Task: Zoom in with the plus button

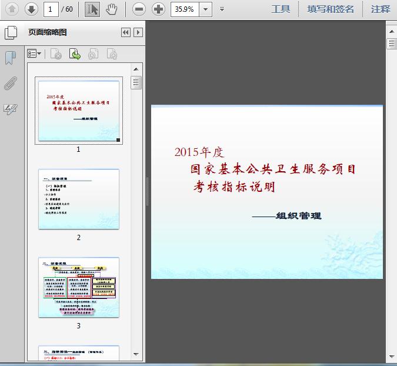Action: 158,9
